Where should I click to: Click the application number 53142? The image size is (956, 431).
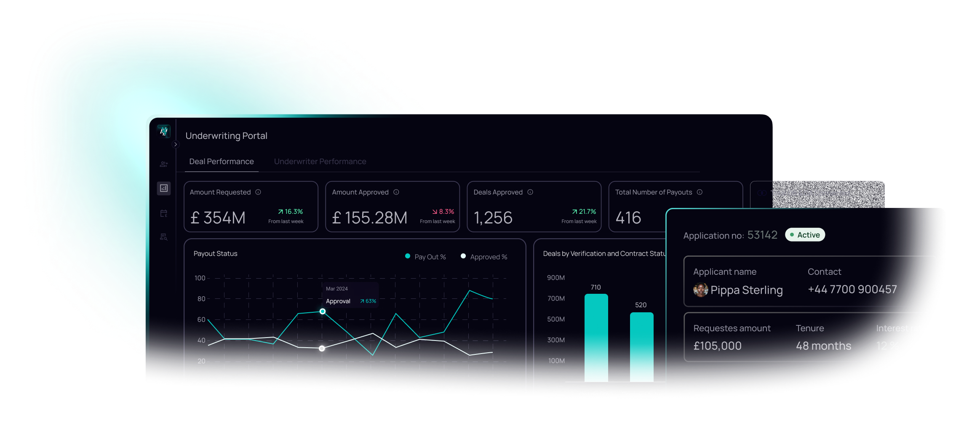[x=762, y=235]
